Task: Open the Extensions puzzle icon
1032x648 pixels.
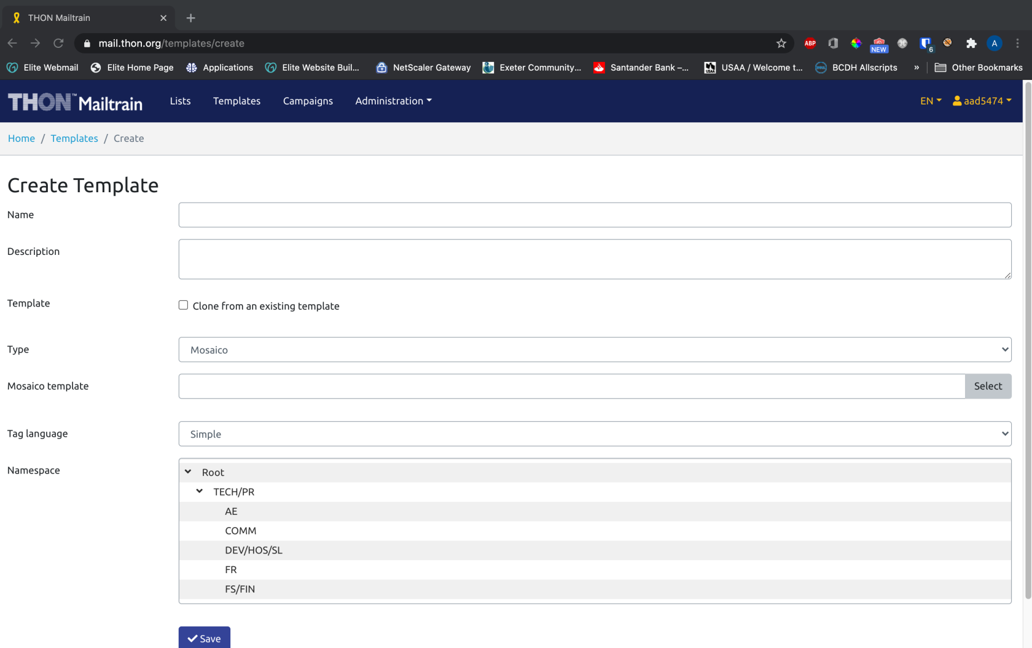Action: click(971, 43)
